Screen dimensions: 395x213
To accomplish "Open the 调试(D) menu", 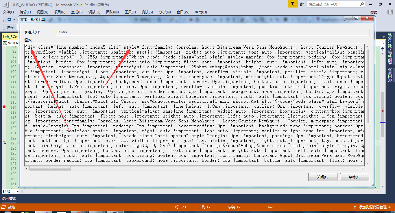I will pos(94,12).
